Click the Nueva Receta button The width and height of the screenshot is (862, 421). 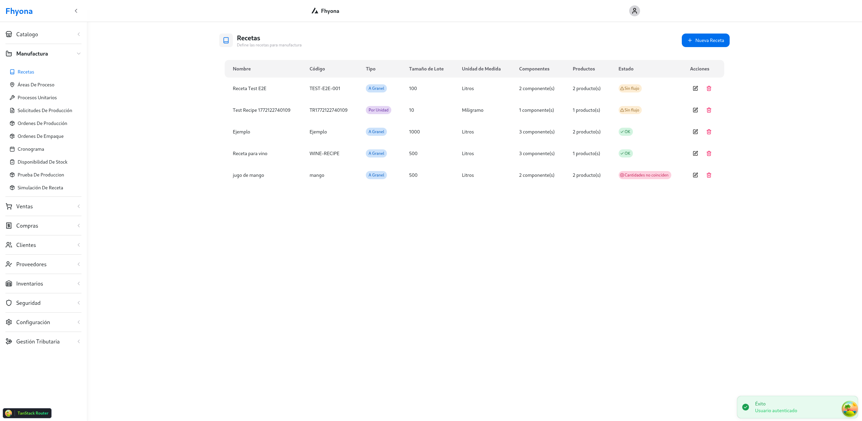click(705, 40)
